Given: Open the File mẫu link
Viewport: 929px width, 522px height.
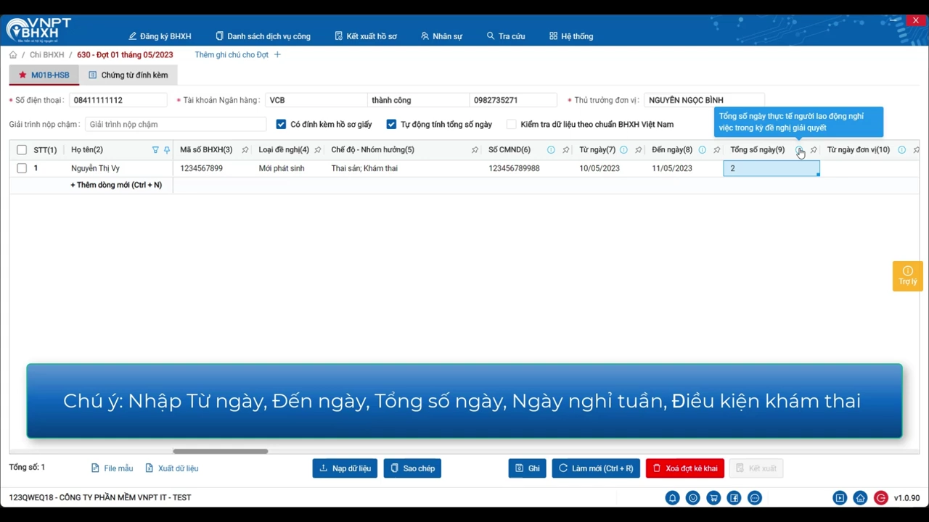Looking at the screenshot, I should [112, 468].
